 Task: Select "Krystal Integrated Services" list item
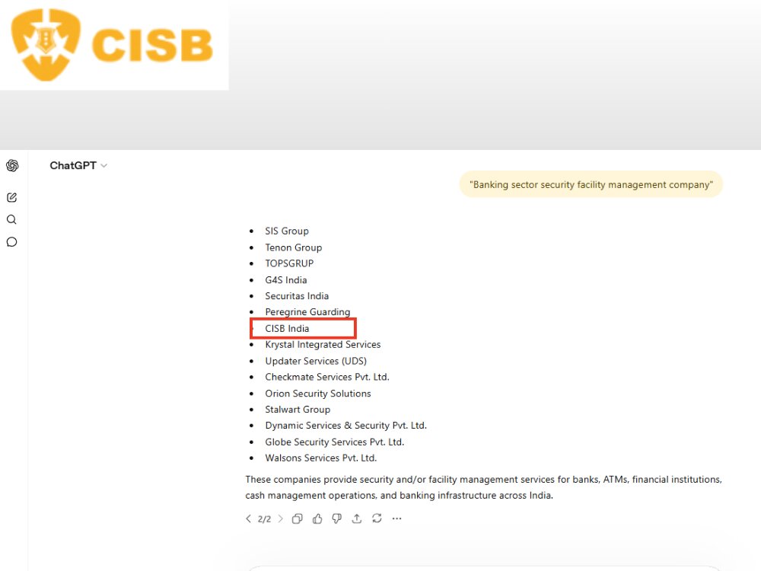pos(323,344)
